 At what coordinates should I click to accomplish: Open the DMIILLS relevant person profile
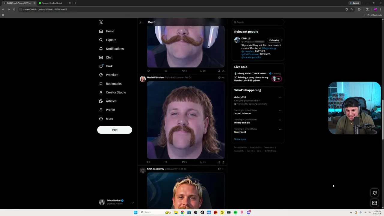246,38
